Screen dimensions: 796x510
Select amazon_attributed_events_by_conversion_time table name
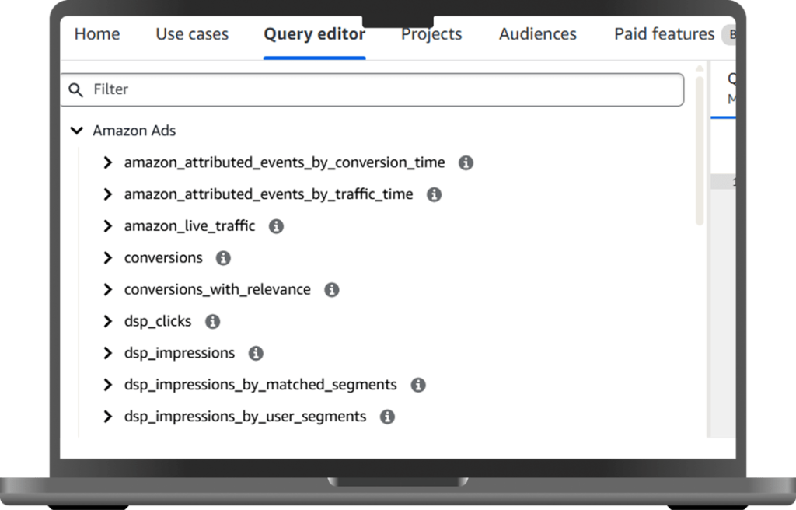pos(285,162)
